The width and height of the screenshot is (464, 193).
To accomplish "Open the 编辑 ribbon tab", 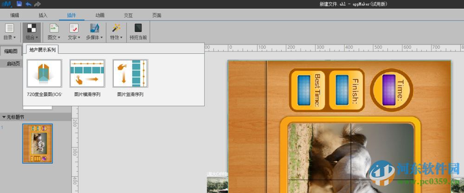I will click(14, 15).
